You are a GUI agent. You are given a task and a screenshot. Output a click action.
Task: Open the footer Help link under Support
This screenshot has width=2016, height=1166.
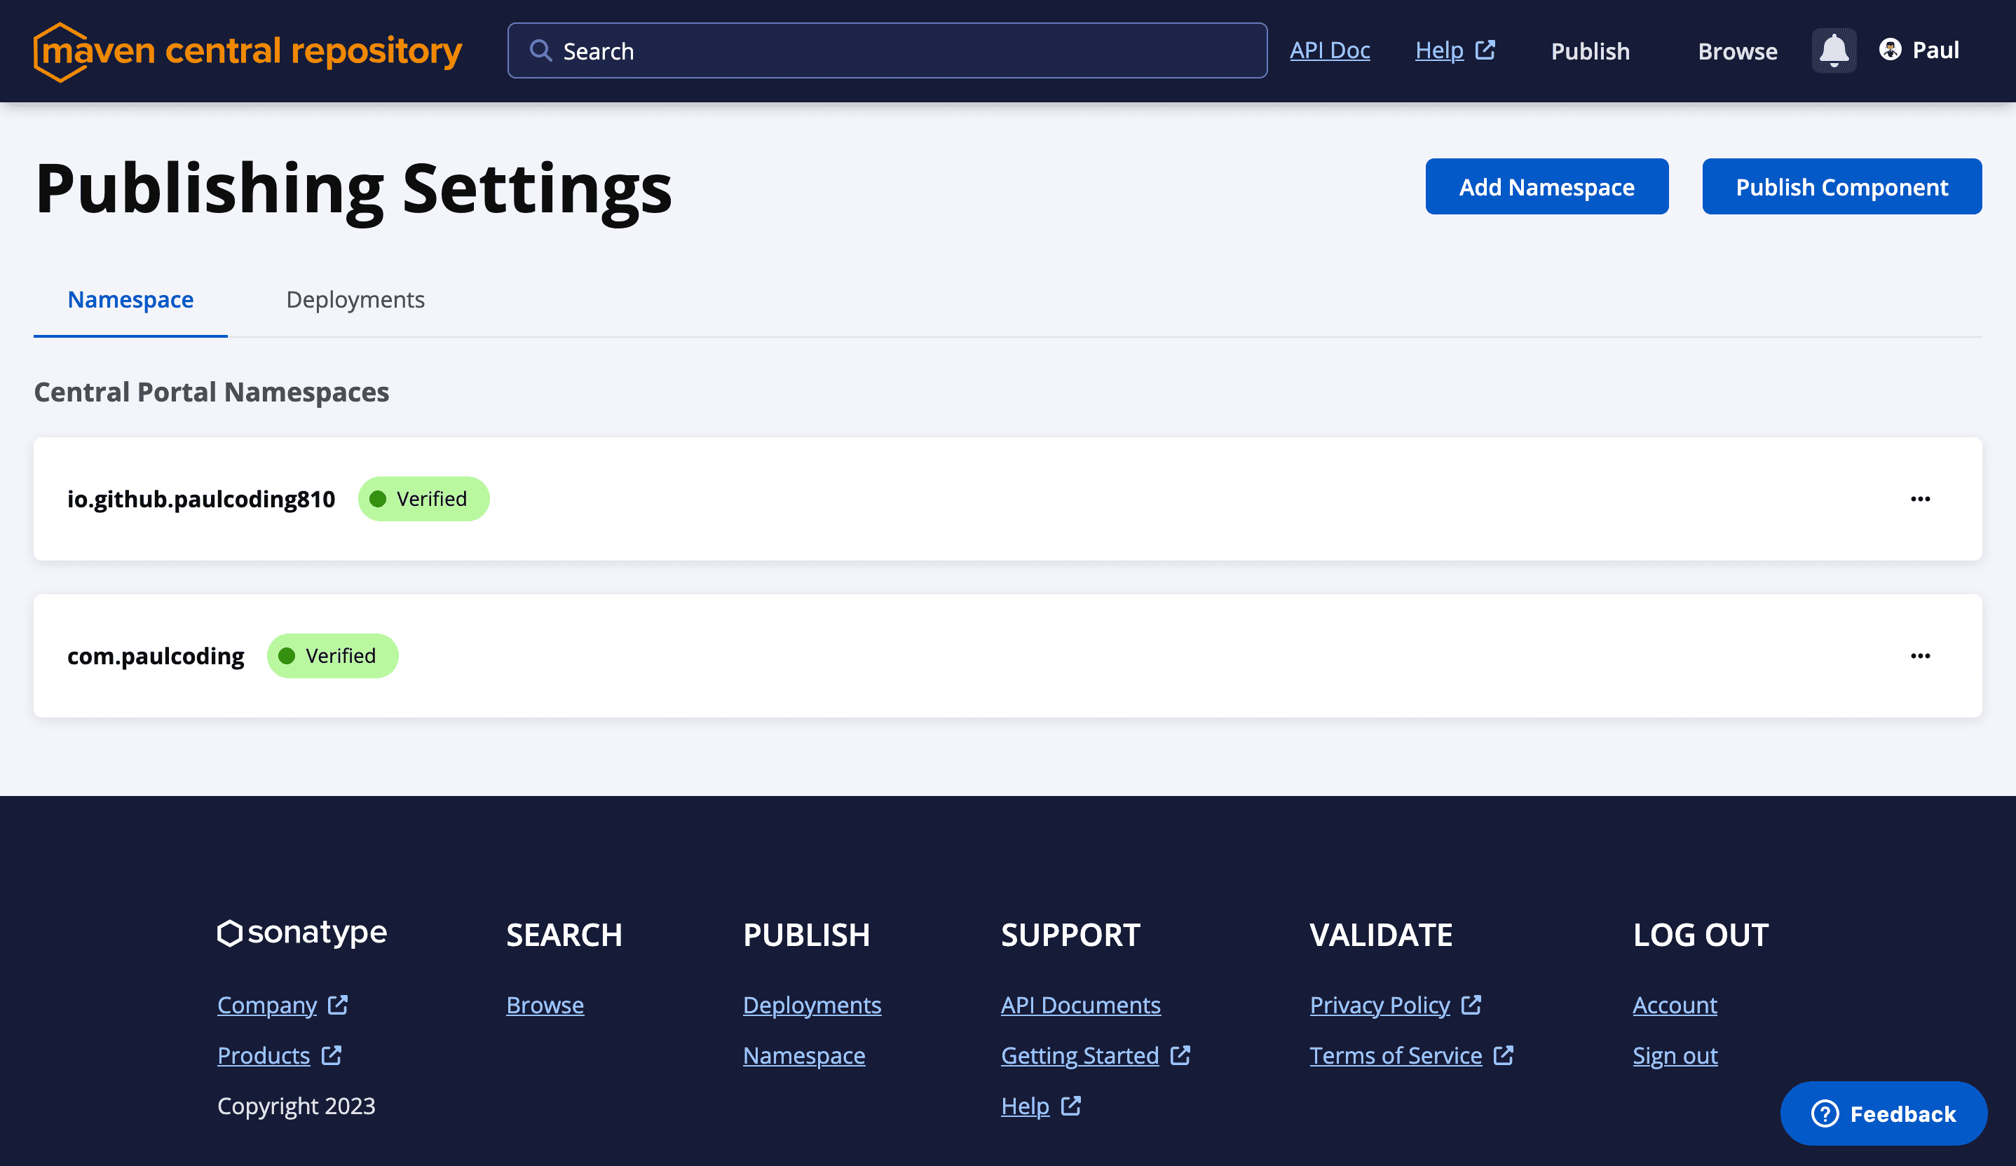coord(1025,1106)
